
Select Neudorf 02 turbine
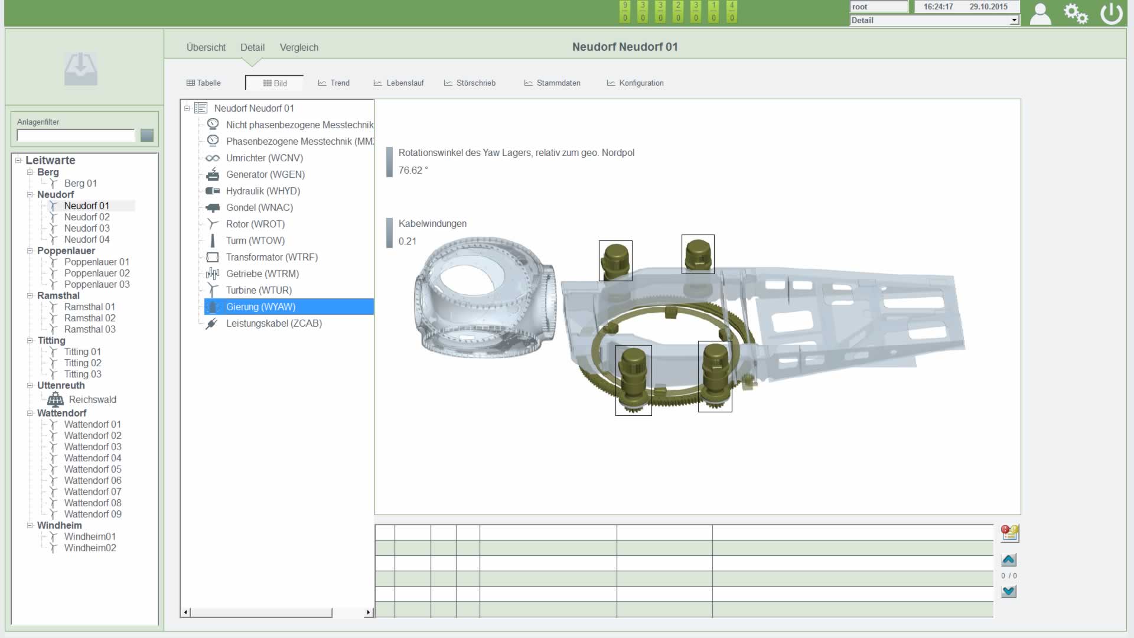(87, 217)
